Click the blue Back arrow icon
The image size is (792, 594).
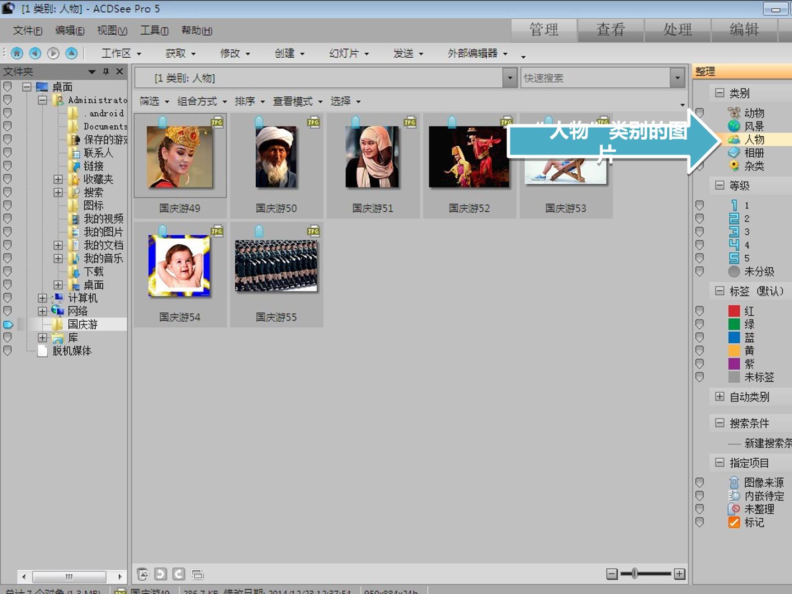(35, 53)
